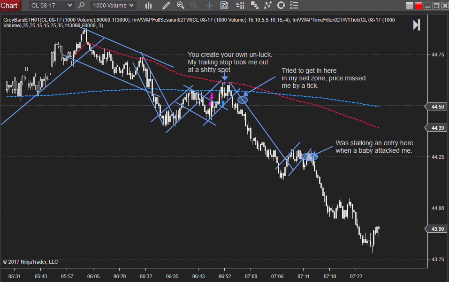Click the red link button in title bar
This screenshot has height=282, width=449.
pyautogui.click(x=419, y=6)
